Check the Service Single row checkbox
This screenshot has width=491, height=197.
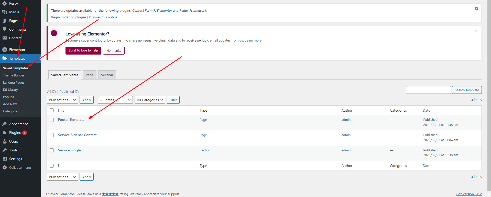click(52, 150)
